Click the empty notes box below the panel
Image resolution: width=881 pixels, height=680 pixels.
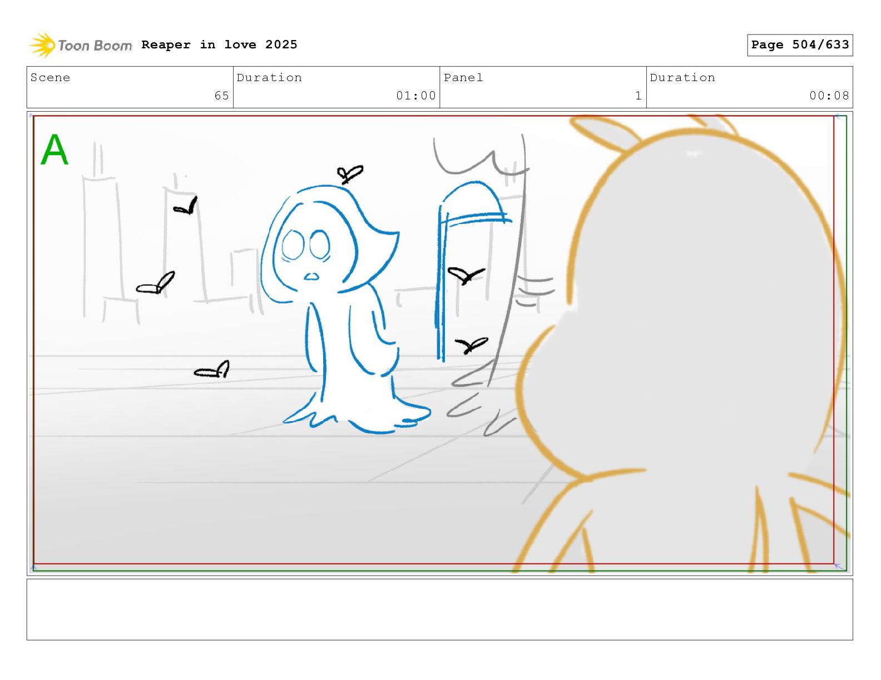439,609
